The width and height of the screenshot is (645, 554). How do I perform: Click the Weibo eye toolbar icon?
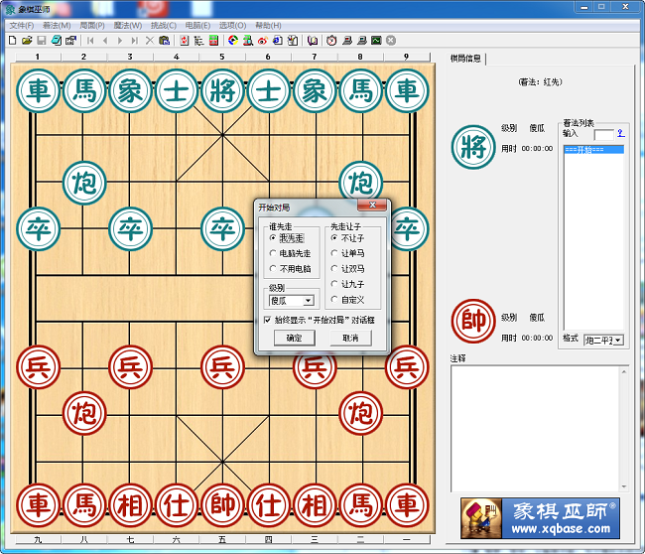(263, 41)
